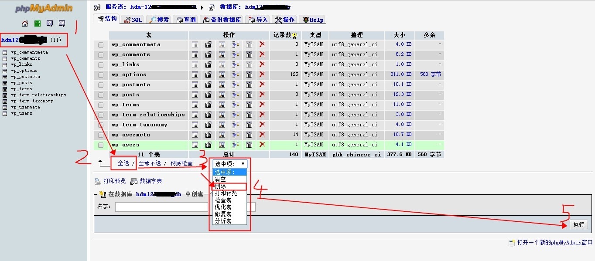Check the checkbox next to wp_links
Viewport: 595px width, 261px height.
100,64
